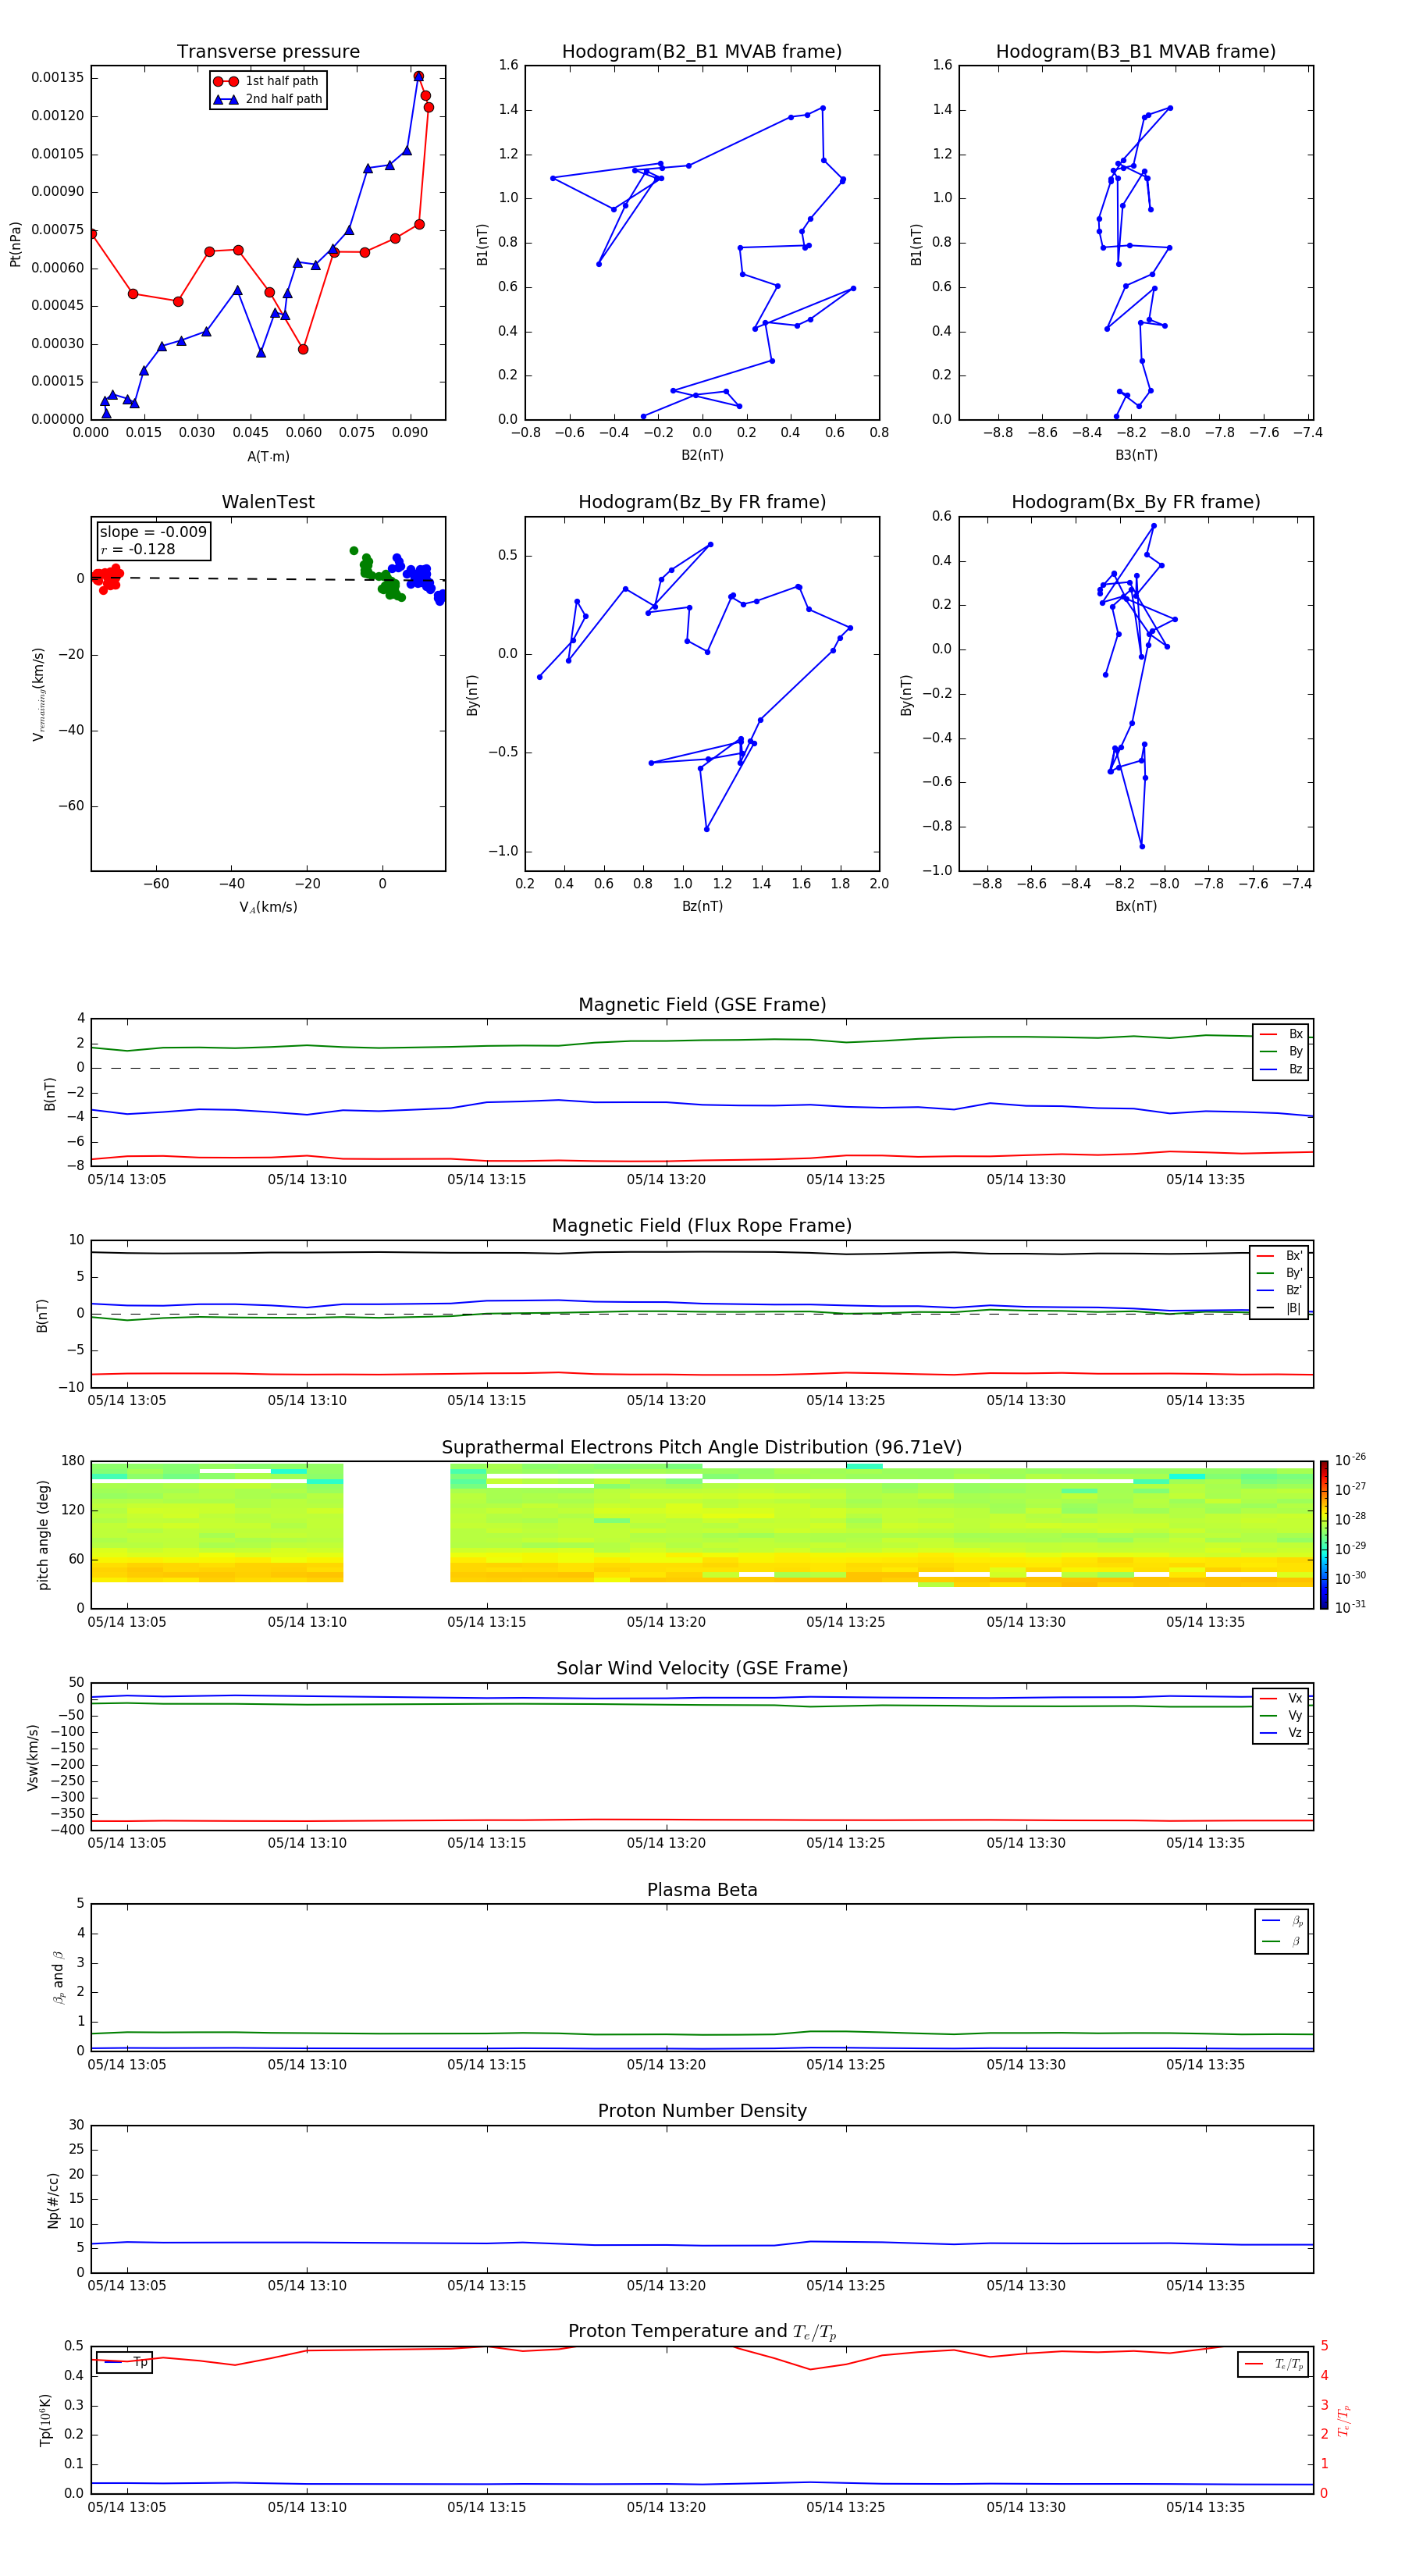Click the pitch angle distribution colorbar
The height and width of the screenshot is (2576, 1405).
pyautogui.click(x=1323, y=1535)
